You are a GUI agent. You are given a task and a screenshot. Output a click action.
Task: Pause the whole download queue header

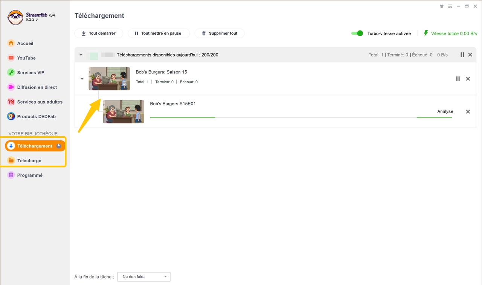pos(462,55)
